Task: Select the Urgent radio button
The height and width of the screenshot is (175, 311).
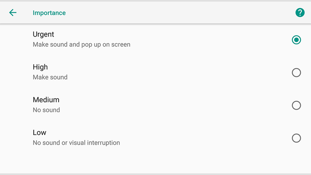Action: coord(296,40)
